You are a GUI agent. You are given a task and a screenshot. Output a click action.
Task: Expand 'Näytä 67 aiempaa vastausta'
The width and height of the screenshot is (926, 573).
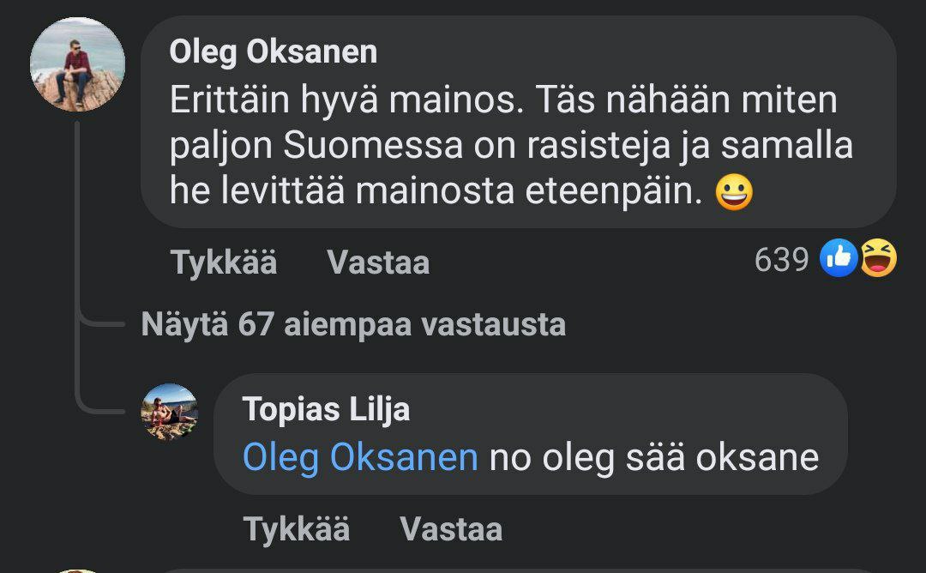tap(353, 325)
